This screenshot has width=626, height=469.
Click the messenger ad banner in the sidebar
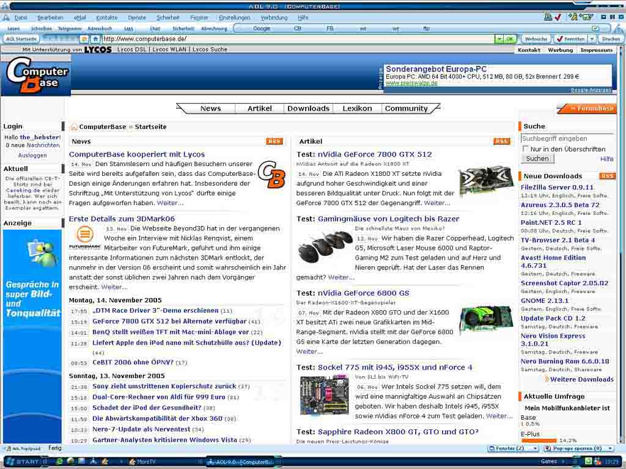click(32, 335)
